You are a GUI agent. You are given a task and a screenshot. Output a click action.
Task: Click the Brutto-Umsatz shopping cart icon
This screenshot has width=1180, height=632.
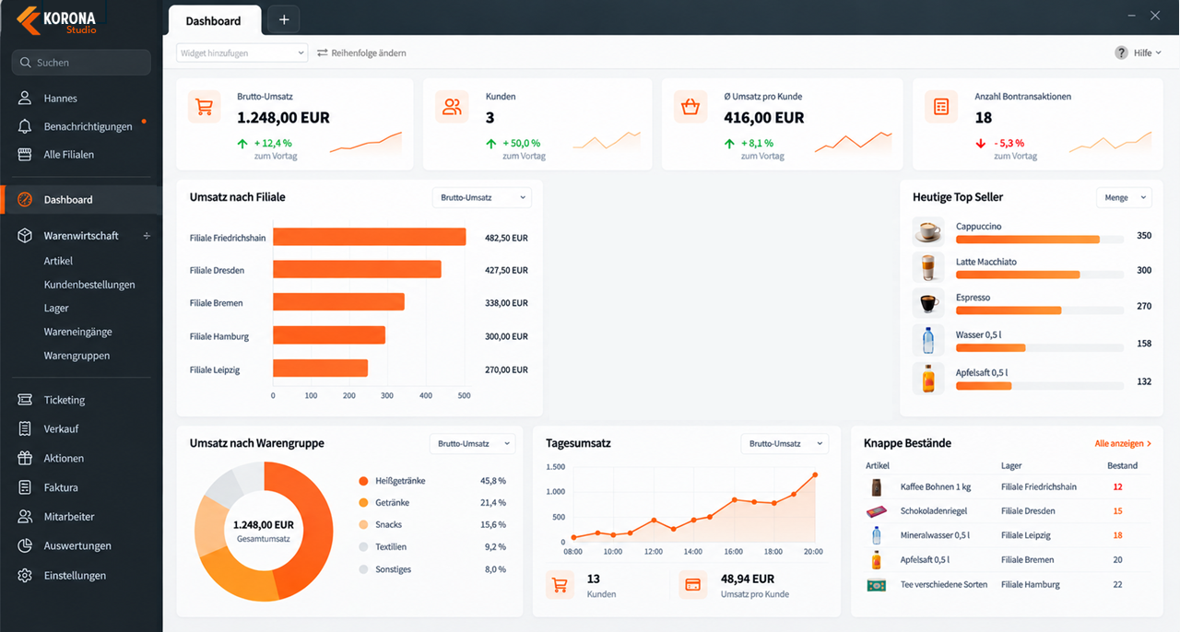pyautogui.click(x=205, y=107)
